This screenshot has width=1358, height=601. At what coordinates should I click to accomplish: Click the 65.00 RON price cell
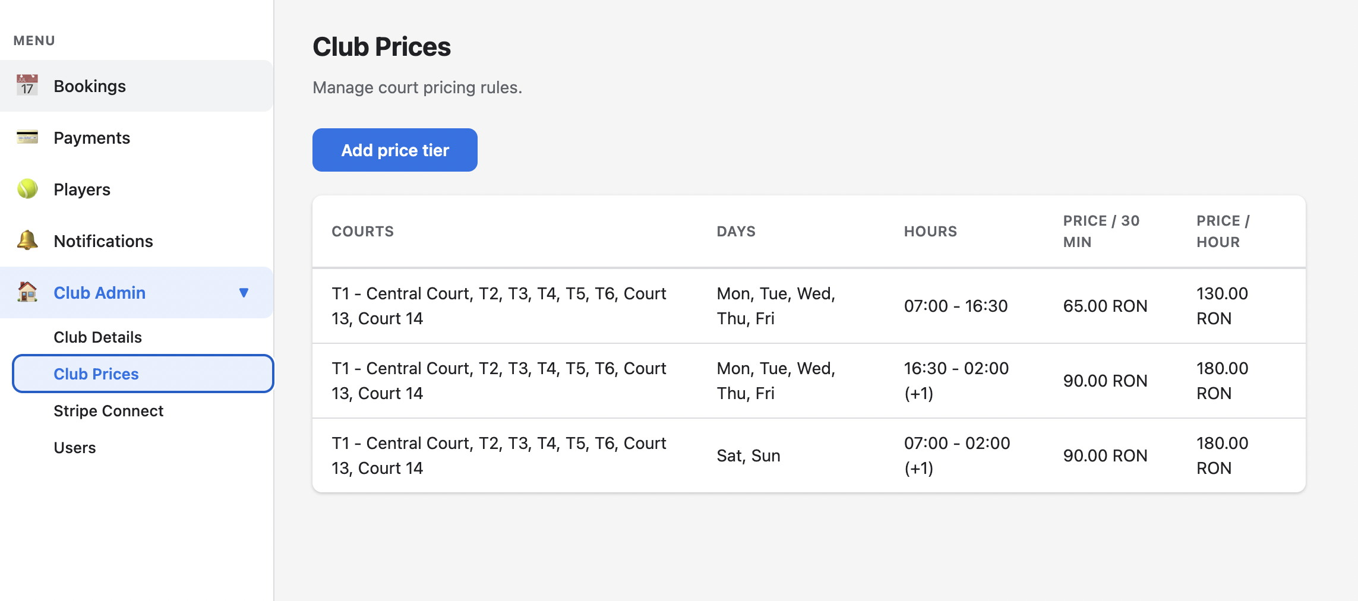(x=1105, y=306)
